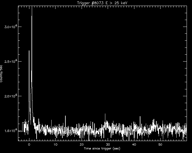This screenshot has width=192, height=153.
Task: Click the x-axis label 'Time since trigger (sec)'
Action: (x=102, y=149)
